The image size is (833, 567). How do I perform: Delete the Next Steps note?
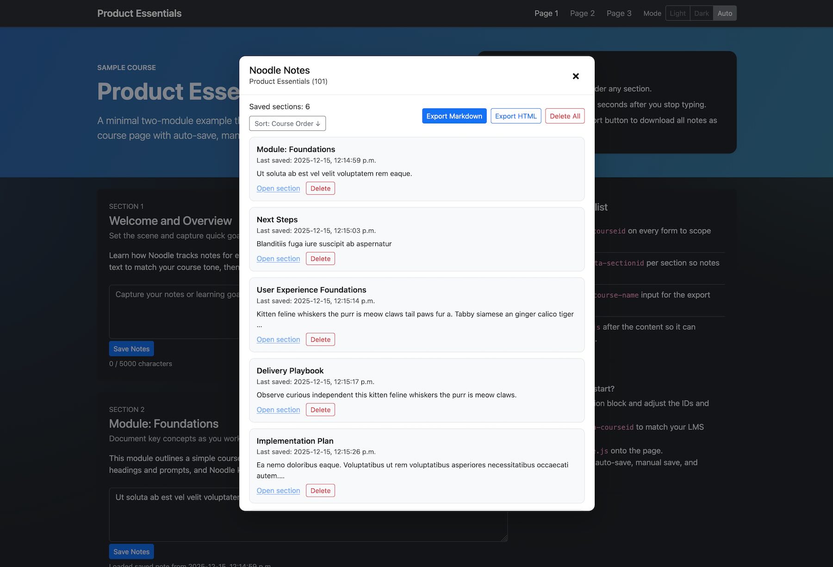[x=320, y=258]
